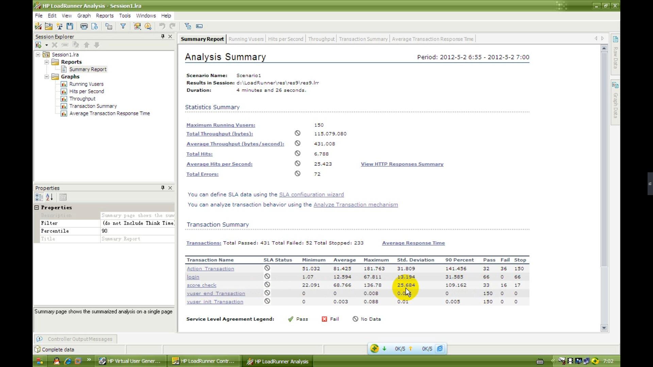The image size is (653, 367).
Task: Toggle auto-hide pin on Properties panel
Action: click(163, 188)
